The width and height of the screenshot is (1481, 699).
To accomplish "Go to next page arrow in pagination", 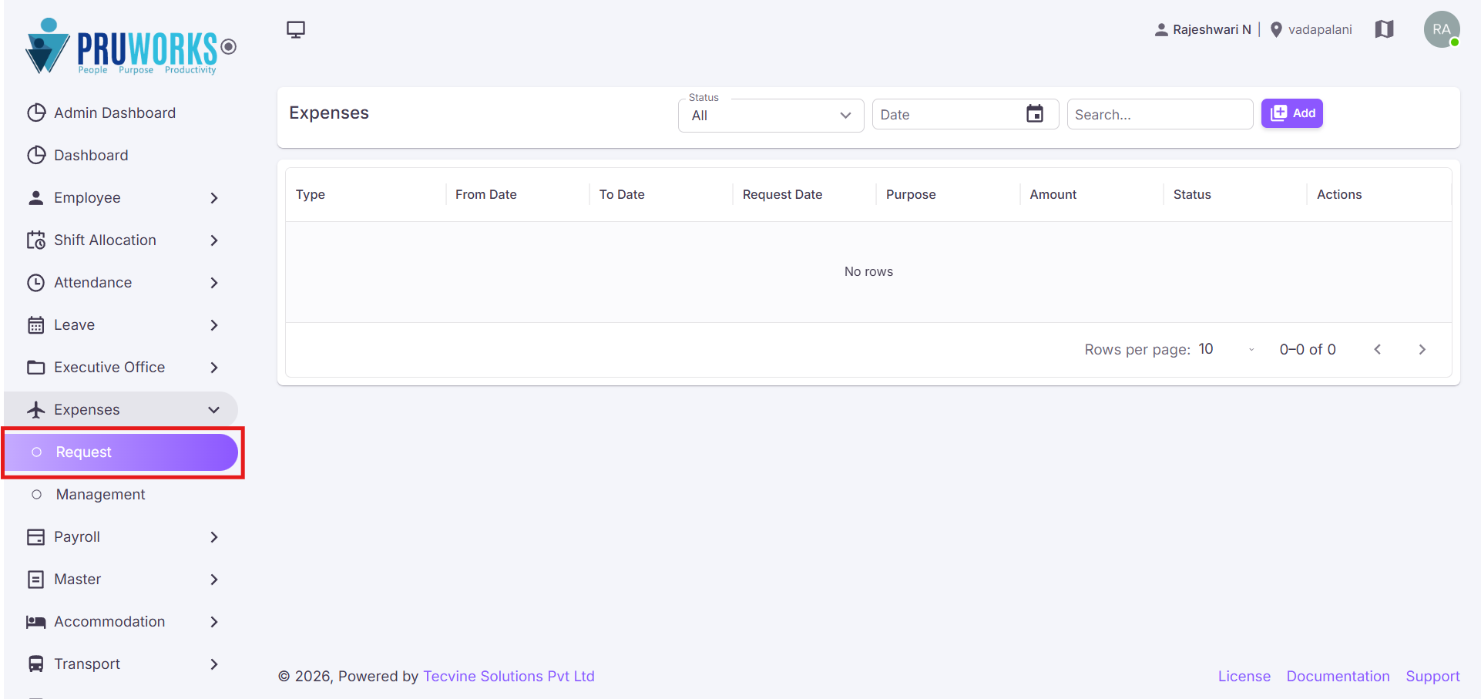I will [1422, 349].
